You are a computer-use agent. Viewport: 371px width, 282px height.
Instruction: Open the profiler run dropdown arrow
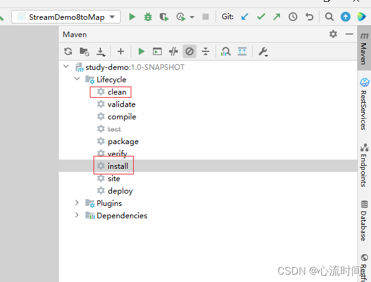pos(192,17)
